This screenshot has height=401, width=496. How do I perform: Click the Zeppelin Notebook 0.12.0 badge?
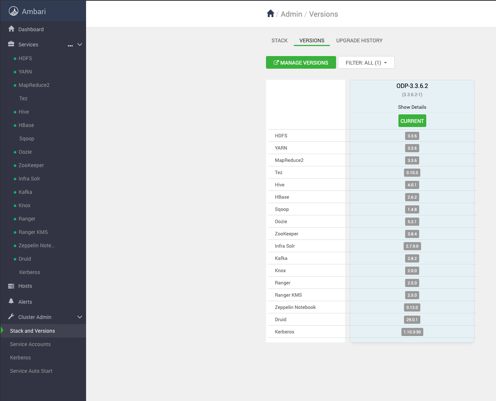[x=412, y=307]
